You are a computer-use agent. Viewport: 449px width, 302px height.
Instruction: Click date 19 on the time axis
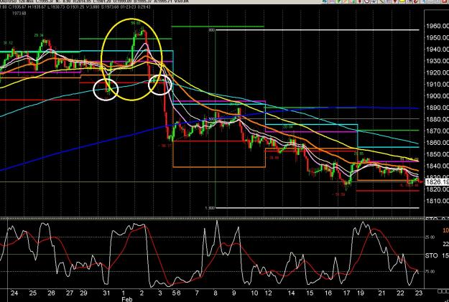[x=361, y=293]
